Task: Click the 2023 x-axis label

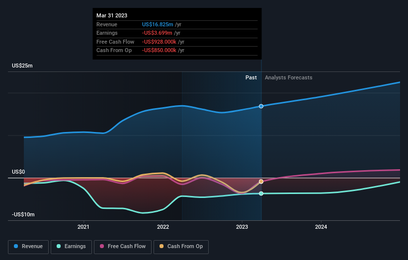Action: (x=242, y=227)
